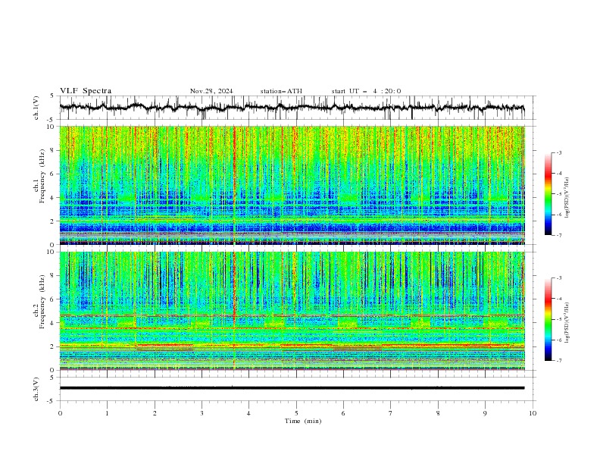Click the ch.1 "Frequency (kHz)" axis label
Viewport: 600px width, 464px height.
(42, 176)
